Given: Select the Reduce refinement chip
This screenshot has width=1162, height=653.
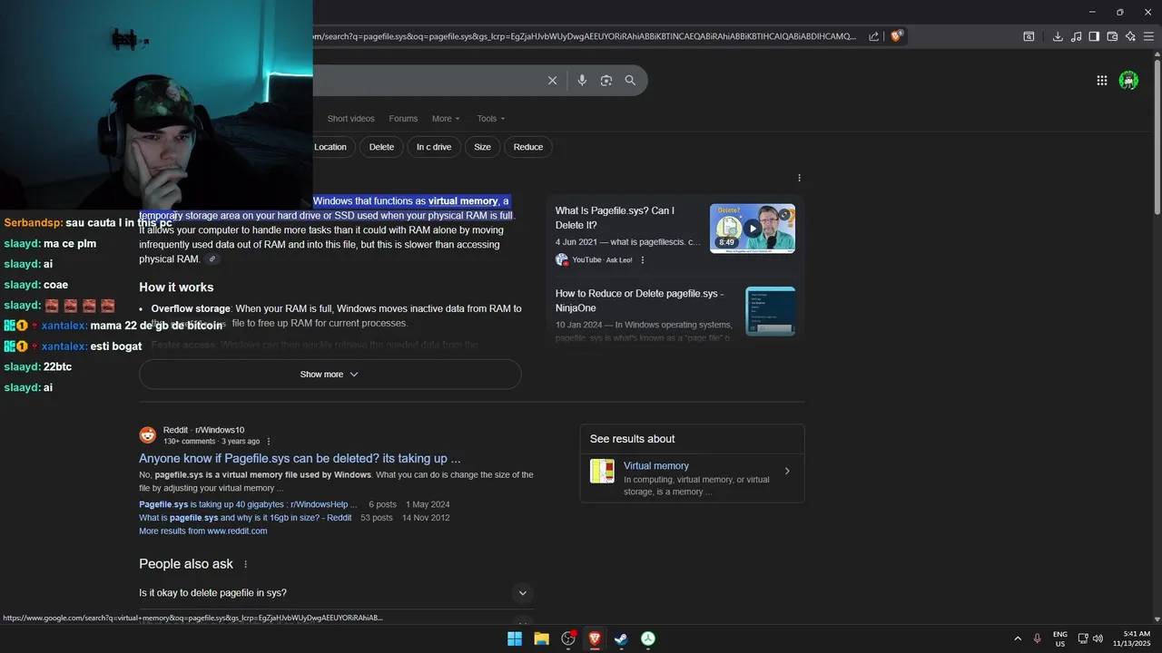Looking at the screenshot, I should [x=528, y=147].
